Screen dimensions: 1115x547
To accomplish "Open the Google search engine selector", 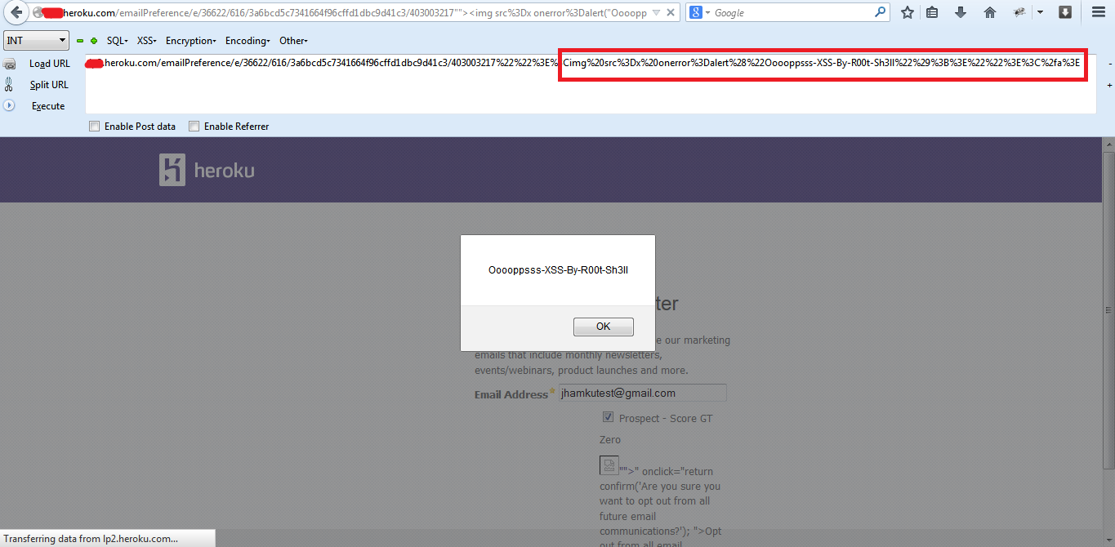I will tap(699, 13).
